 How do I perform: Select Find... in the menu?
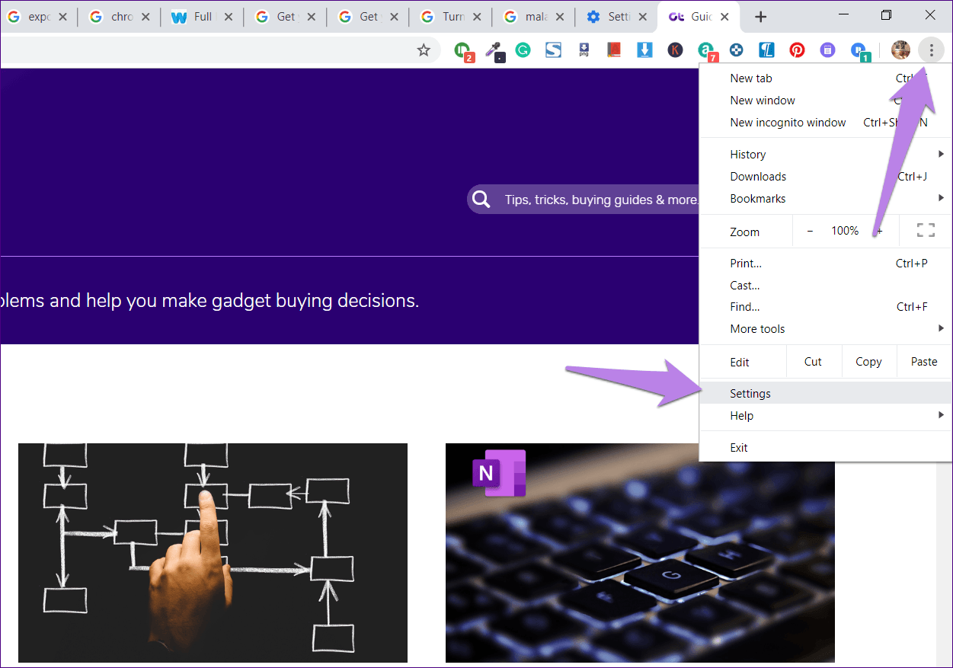(826, 306)
